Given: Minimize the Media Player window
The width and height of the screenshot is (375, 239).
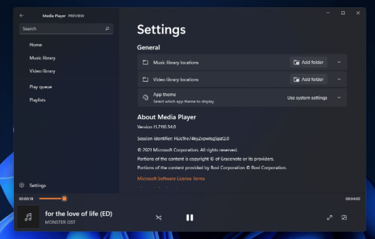Looking at the screenshot, I should click(x=328, y=13).
